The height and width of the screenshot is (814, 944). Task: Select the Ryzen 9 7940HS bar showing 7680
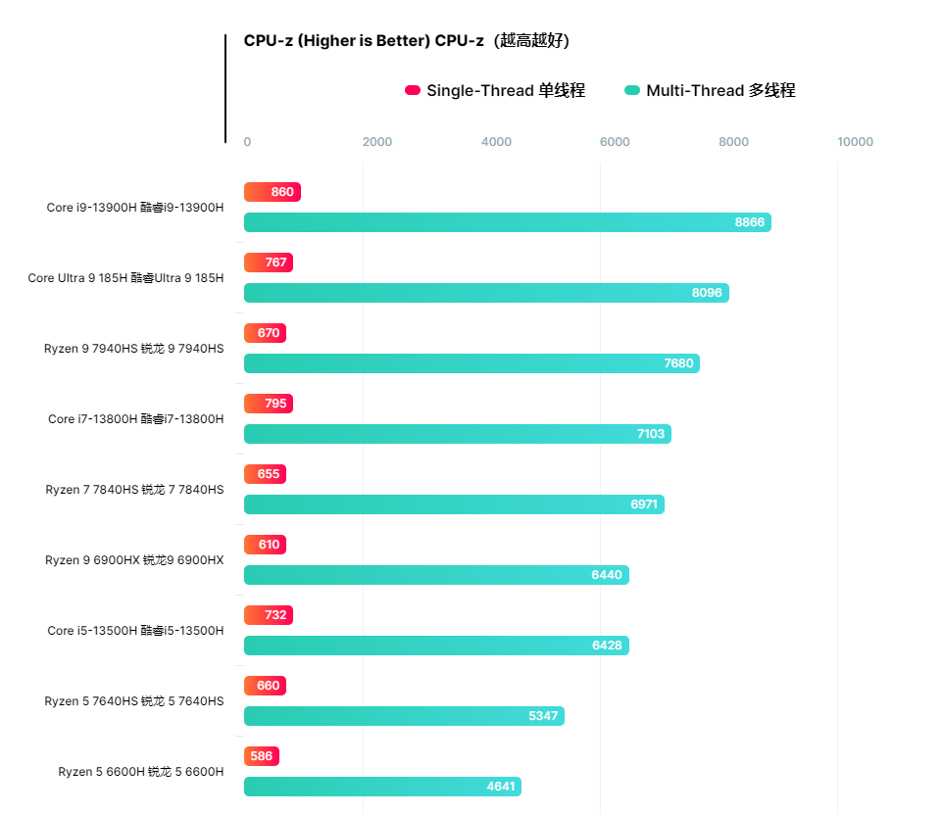coord(472,363)
